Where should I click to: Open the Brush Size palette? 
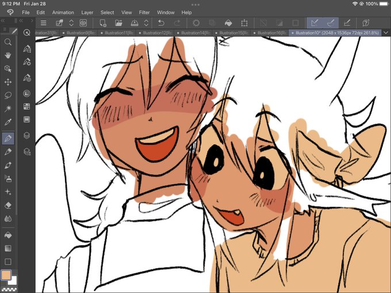point(26,78)
